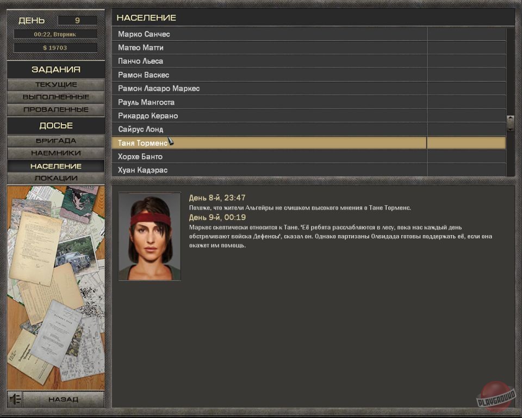This screenshot has height=418, width=522.
Task: Open the ТЕКУЩИЕ tasks section
Action: click(x=56, y=85)
